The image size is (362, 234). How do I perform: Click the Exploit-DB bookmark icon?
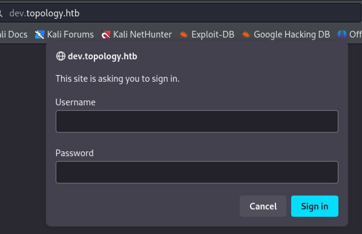pyautogui.click(x=183, y=35)
